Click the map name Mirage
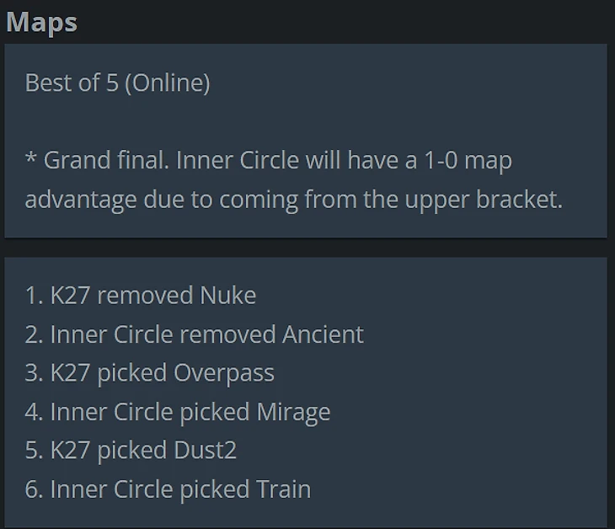615x529 pixels. [292, 412]
